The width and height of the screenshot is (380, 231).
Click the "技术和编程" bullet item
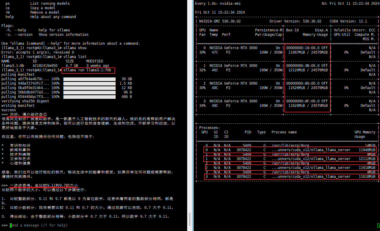point(20,154)
